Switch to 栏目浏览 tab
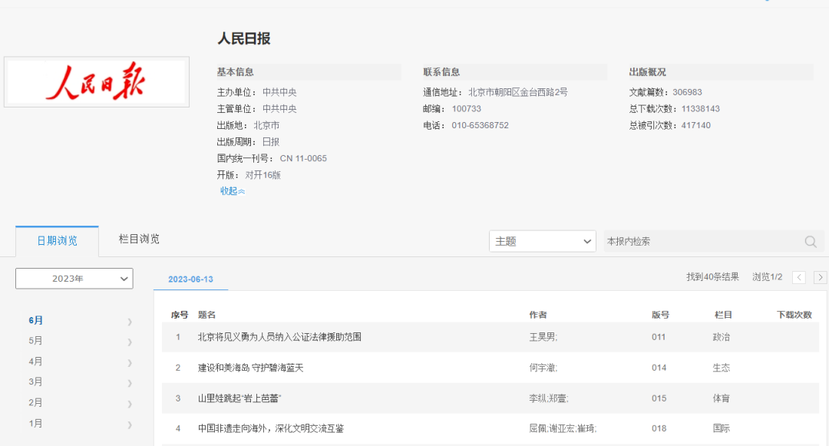Image resolution: width=829 pixels, height=446 pixels. pyautogui.click(x=139, y=239)
